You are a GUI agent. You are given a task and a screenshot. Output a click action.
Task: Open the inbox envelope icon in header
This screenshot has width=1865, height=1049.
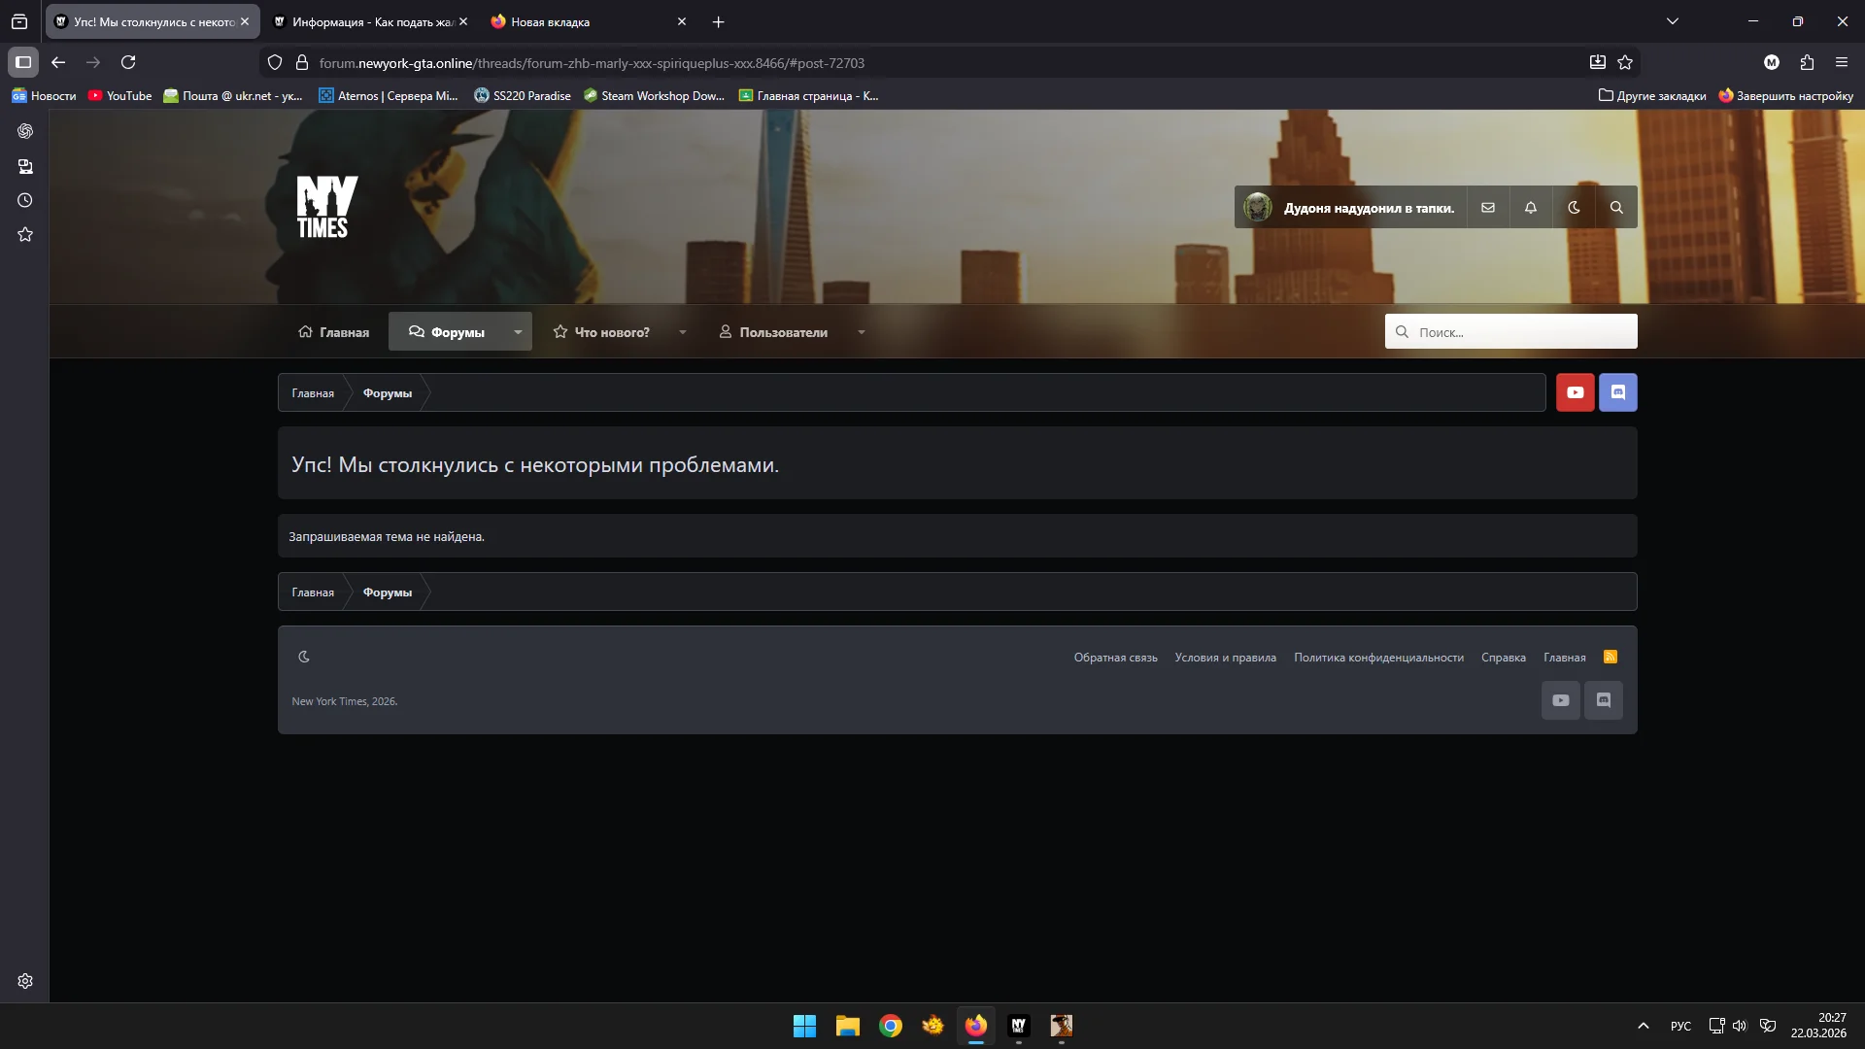click(1487, 208)
